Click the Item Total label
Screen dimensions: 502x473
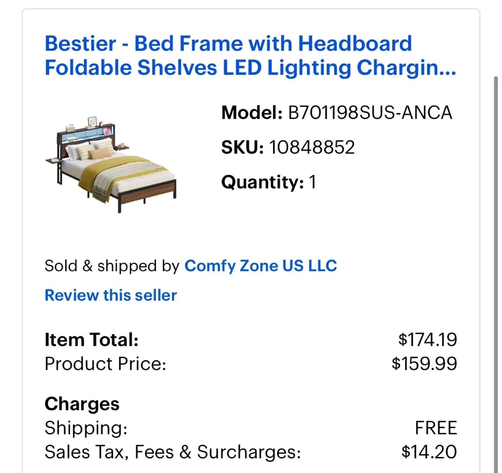pyautogui.click(x=91, y=340)
